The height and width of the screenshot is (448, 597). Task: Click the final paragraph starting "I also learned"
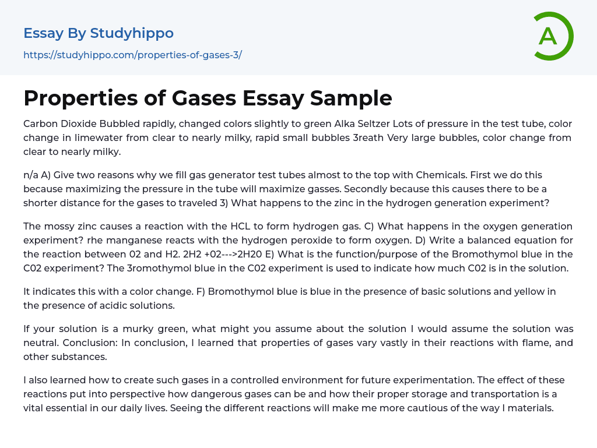[x=297, y=394]
